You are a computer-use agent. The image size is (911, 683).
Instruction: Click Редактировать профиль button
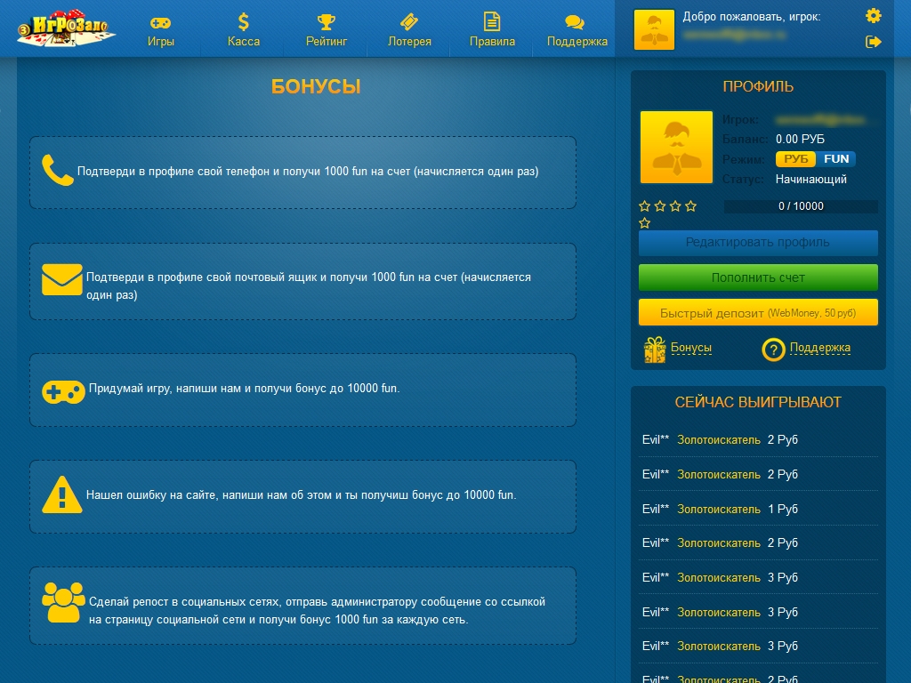(x=758, y=242)
